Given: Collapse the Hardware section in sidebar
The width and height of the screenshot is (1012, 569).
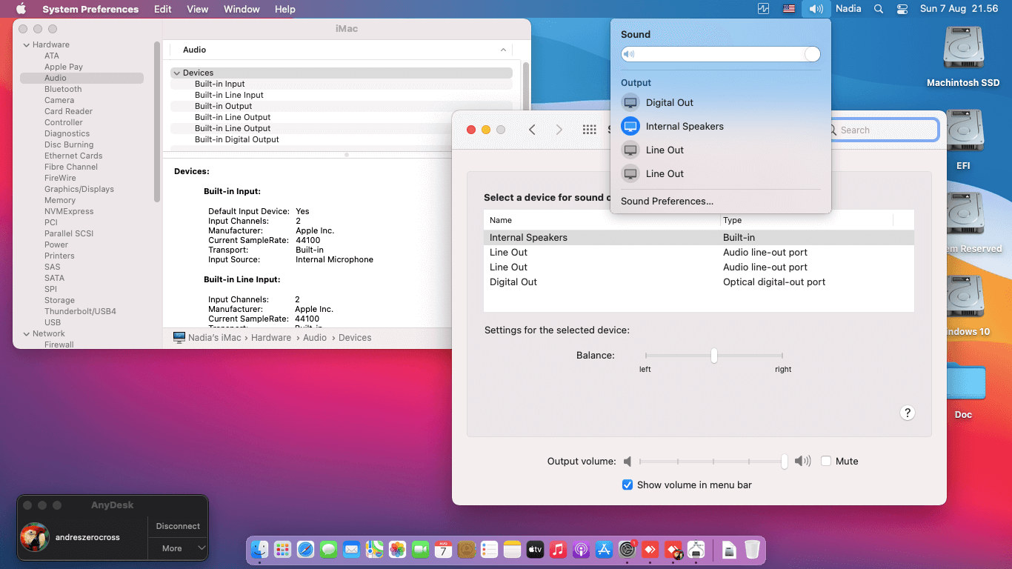Looking at the screenshot, I should pos(25,44).
